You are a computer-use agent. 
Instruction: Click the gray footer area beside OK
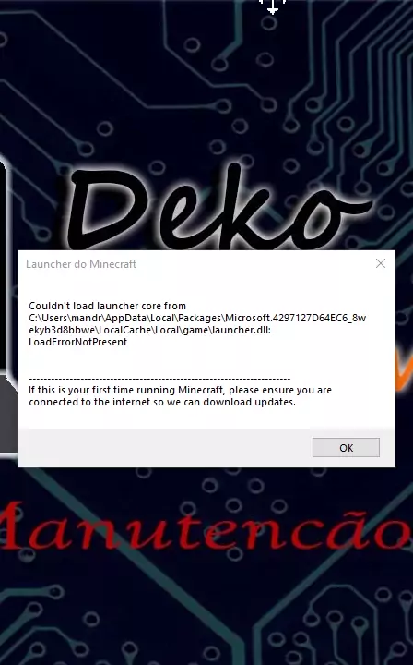tap(165, 447)
